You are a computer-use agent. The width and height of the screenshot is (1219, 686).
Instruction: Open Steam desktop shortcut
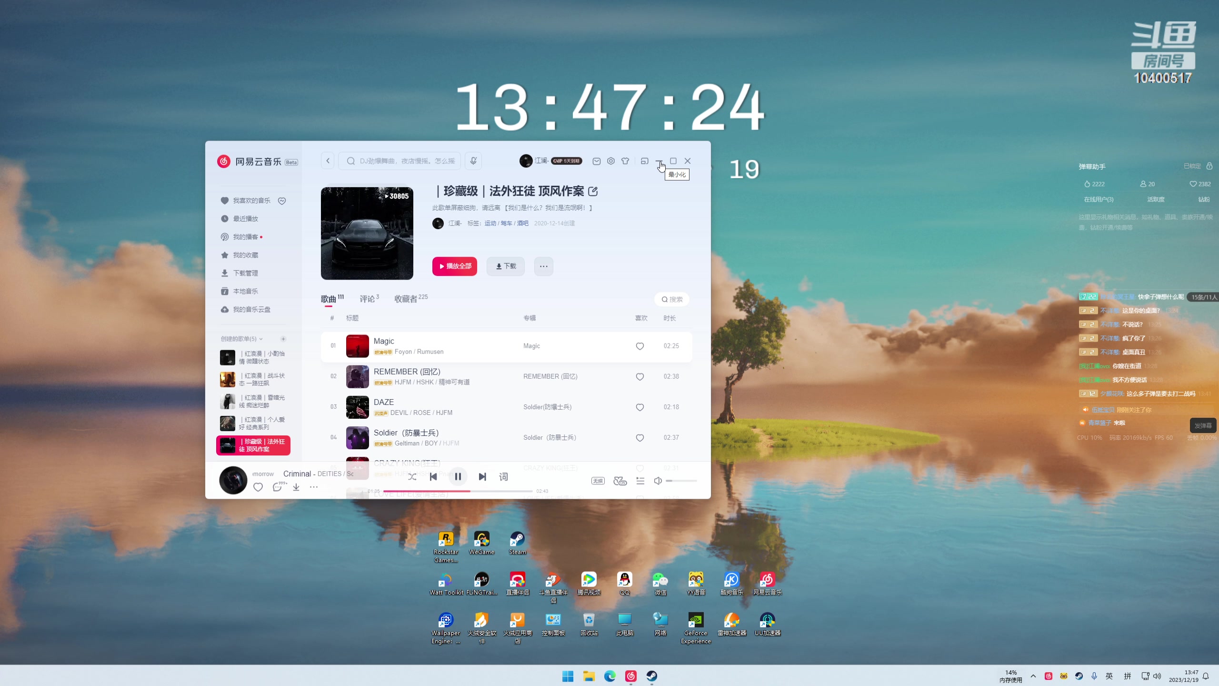pos(517,543)
